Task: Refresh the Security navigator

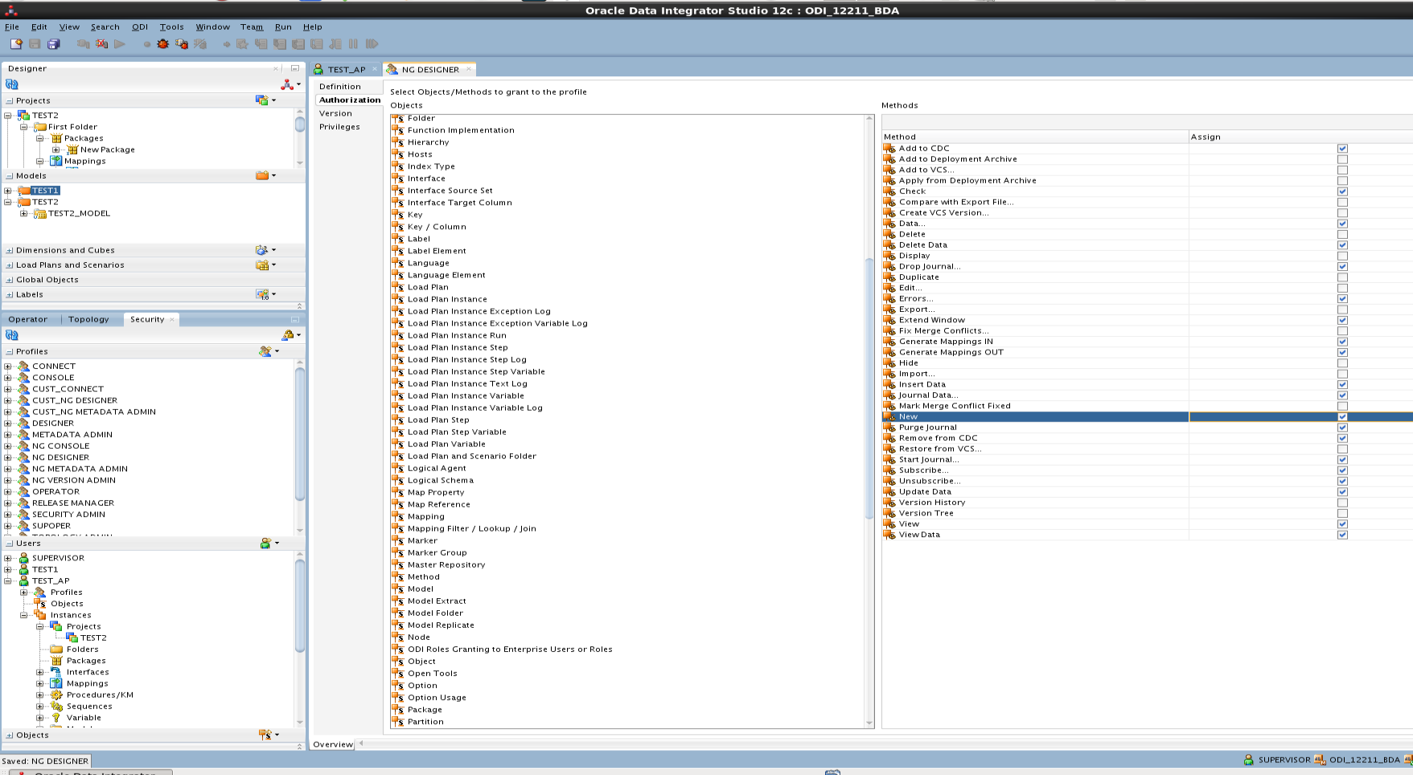Action: (x=12, y=335)
